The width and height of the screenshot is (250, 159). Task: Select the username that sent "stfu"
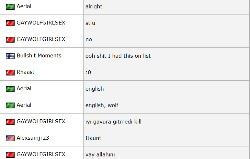(41, 23)
